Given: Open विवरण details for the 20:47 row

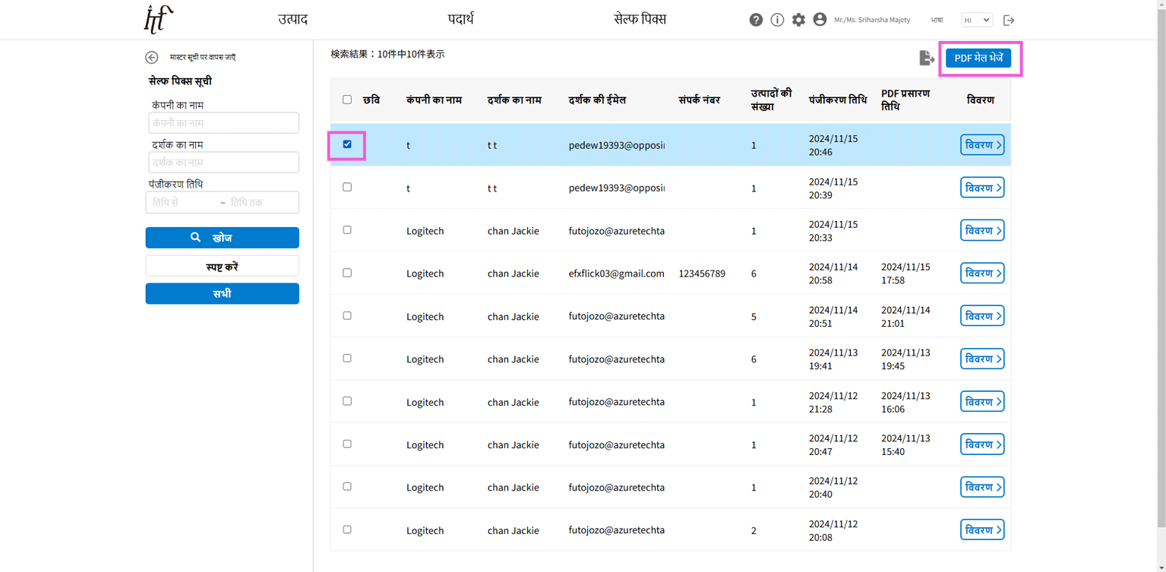Looking at the screenshot, I should click(x=982, y=444).
